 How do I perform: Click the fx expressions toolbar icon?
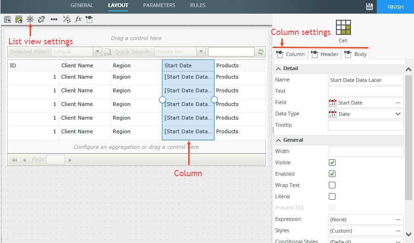click(x=79, y=19)
